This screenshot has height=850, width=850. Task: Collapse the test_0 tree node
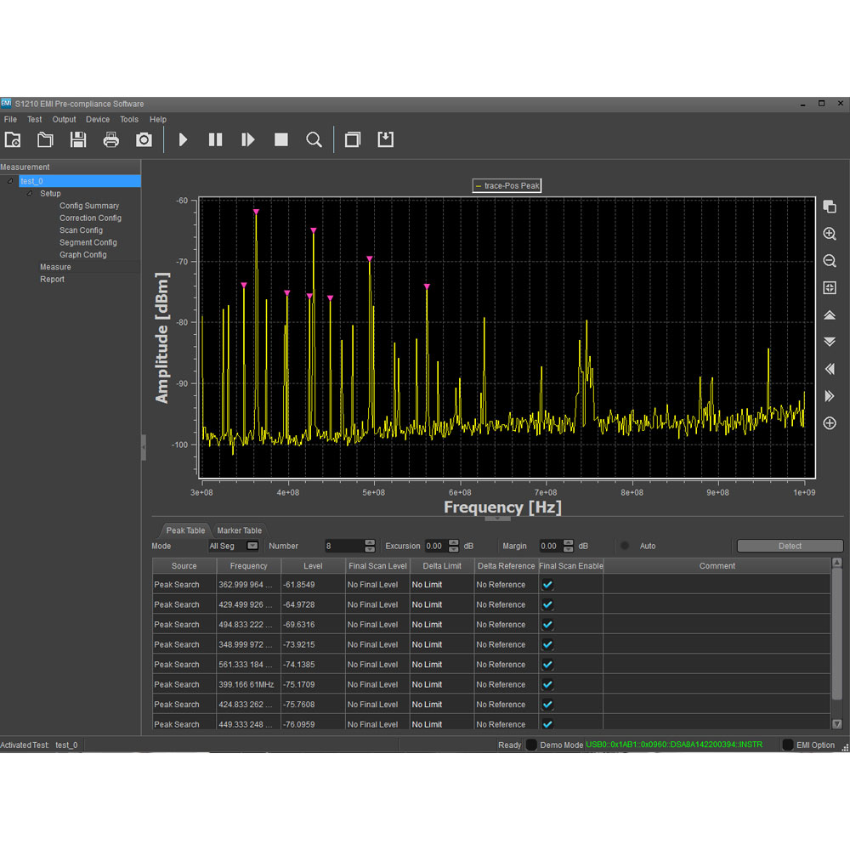(10, 181)
